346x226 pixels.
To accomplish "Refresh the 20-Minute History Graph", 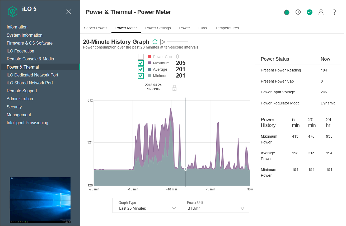I will (155, 42).
